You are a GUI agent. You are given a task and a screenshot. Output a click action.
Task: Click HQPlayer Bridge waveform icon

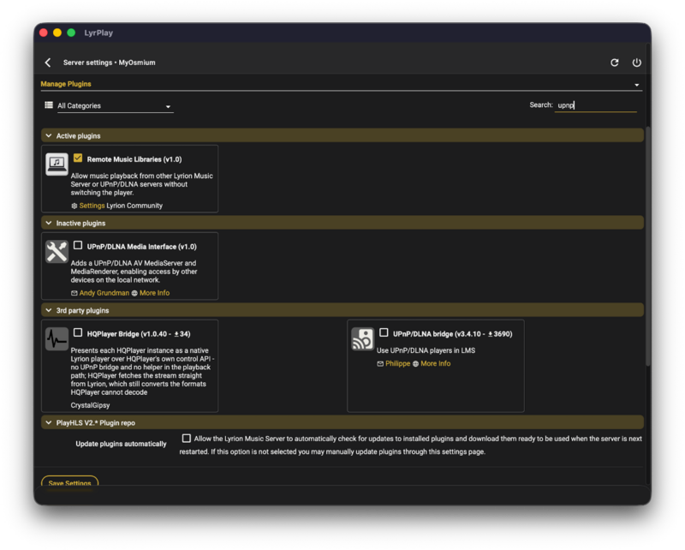tap(57, 339)
